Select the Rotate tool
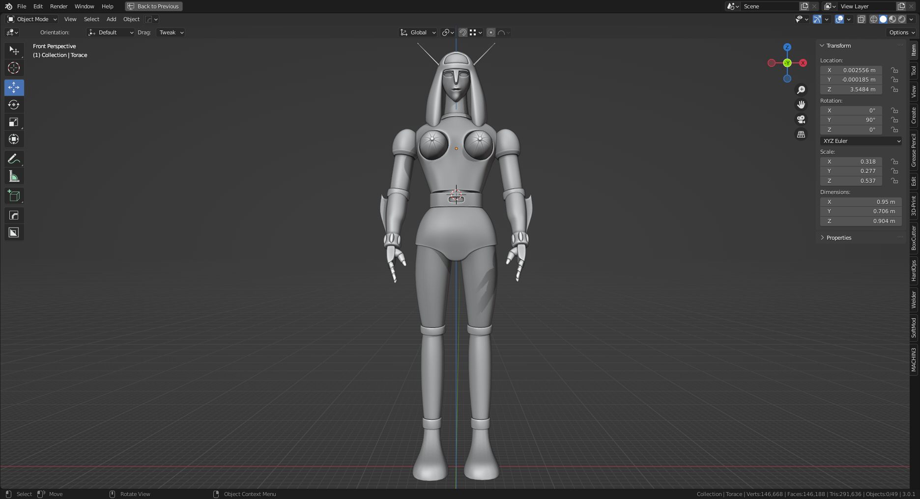 coord(14,105)
